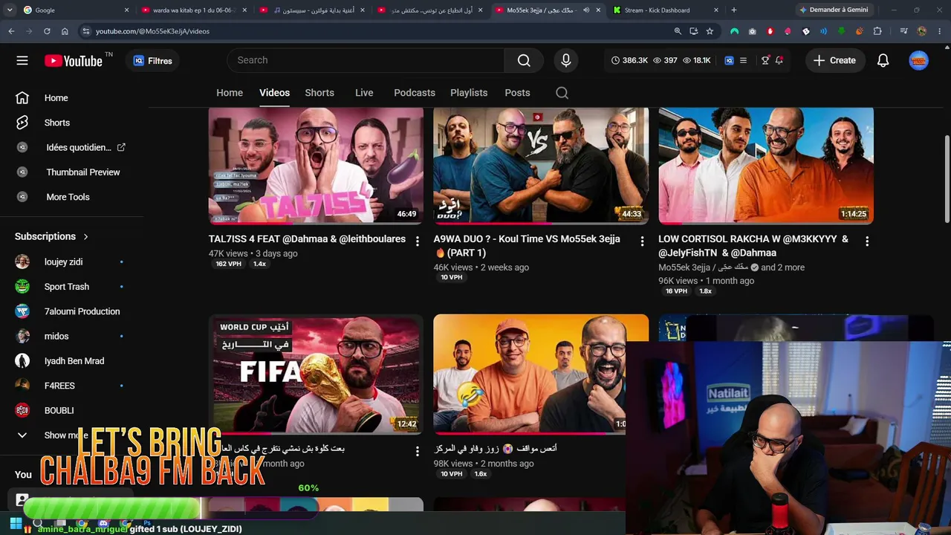Expand the Subscriptions section chevron
The image size is (951, 535).
[85, 236]
